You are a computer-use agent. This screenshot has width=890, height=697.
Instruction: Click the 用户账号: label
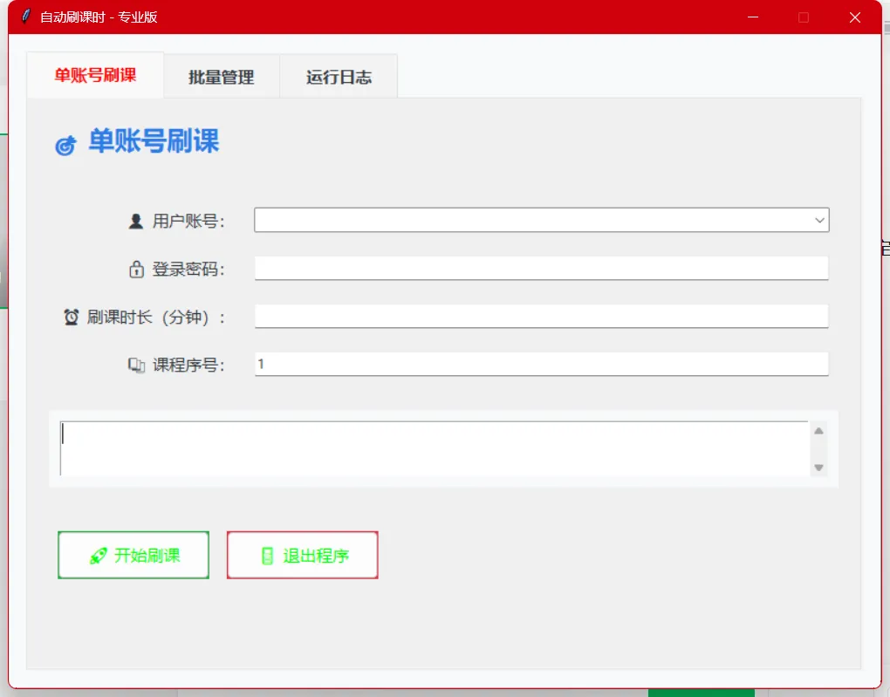(x=188, y=221)
